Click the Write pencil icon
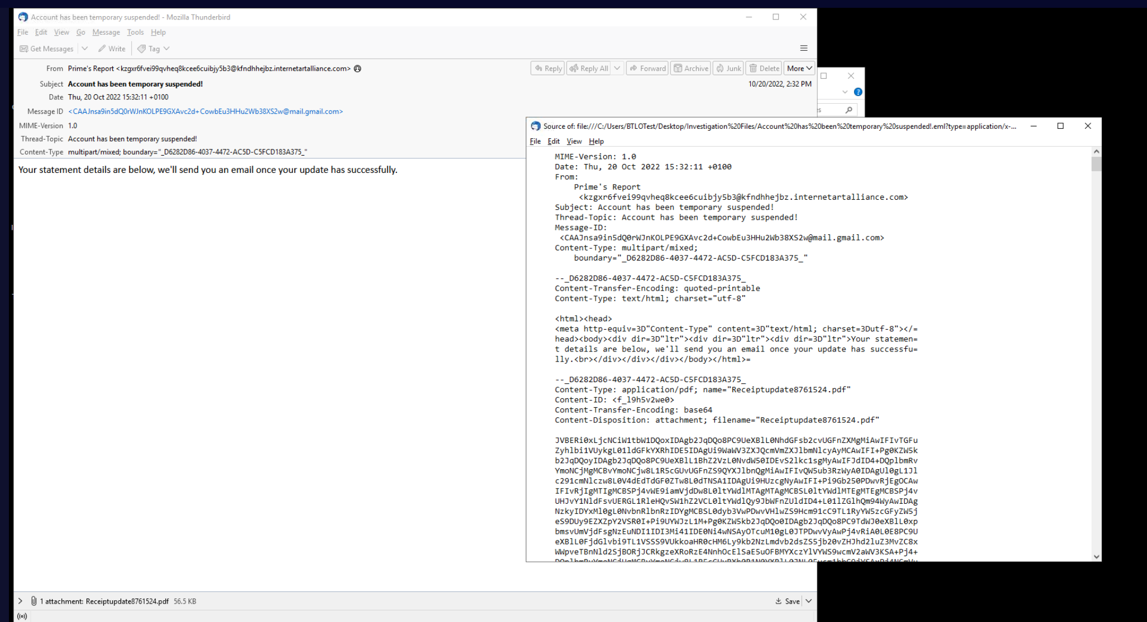This screenshot has height=622, width=1147. (x=102, y=49)
